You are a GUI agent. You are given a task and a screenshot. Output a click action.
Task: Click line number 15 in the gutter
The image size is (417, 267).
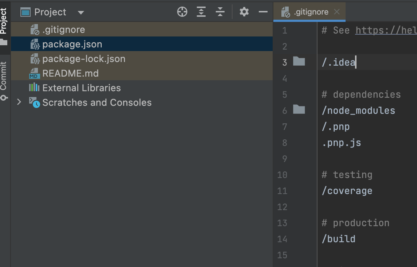click(282, 255)
